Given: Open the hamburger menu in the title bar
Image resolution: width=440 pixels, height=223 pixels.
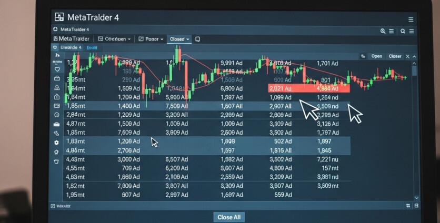Looking at the screenshot, I should pyautogui.click(x=411, y=19).
